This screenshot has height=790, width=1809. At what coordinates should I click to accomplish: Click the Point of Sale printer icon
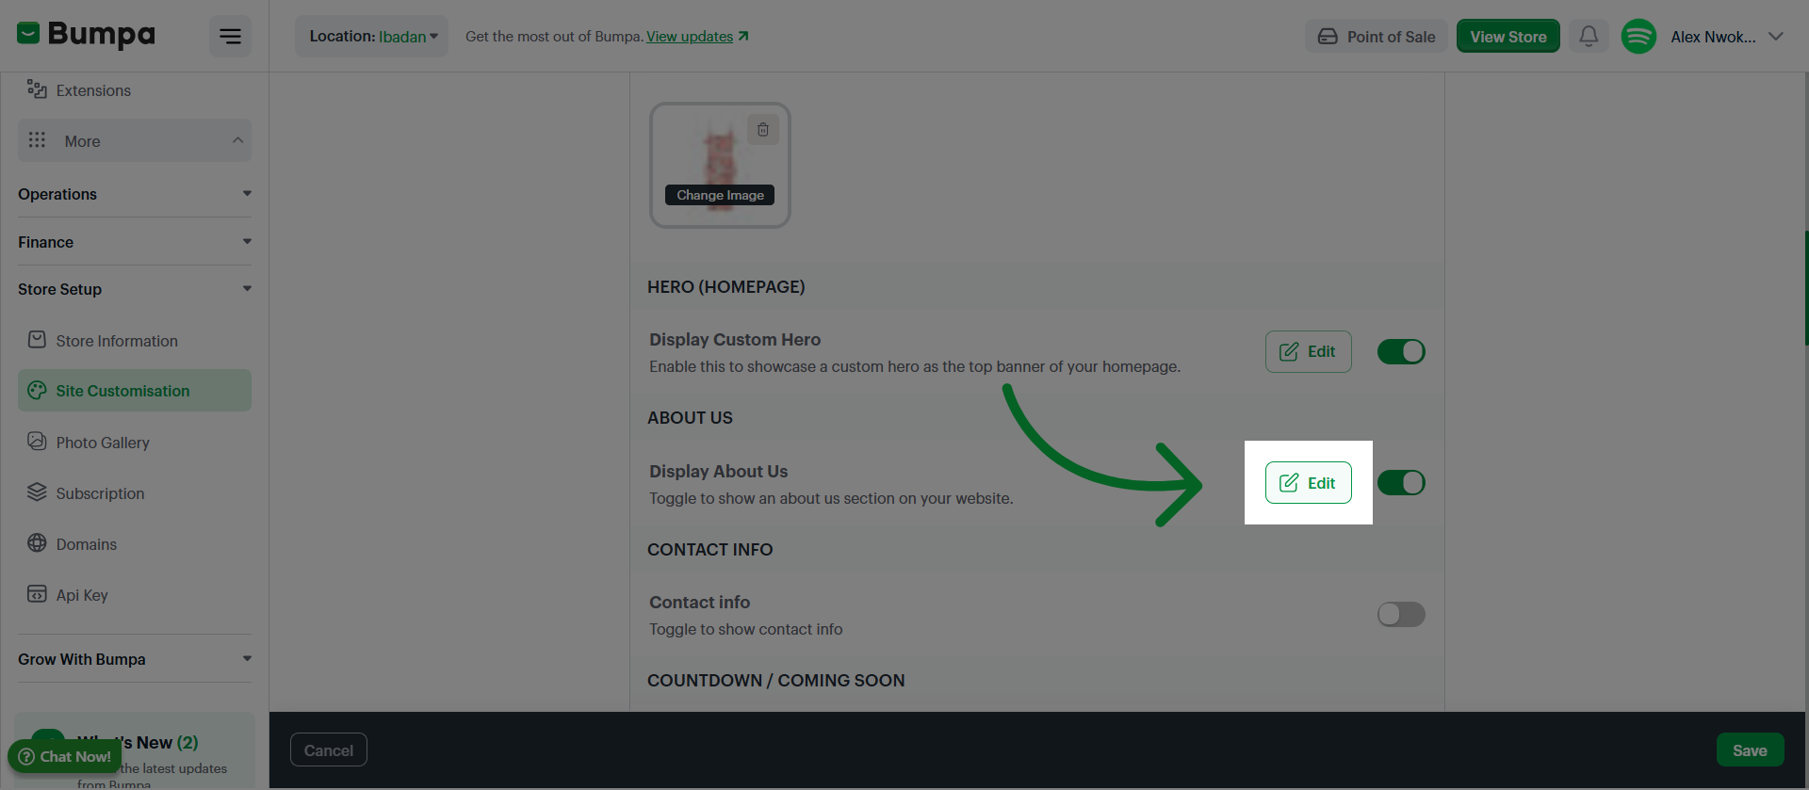(1328, 37)
